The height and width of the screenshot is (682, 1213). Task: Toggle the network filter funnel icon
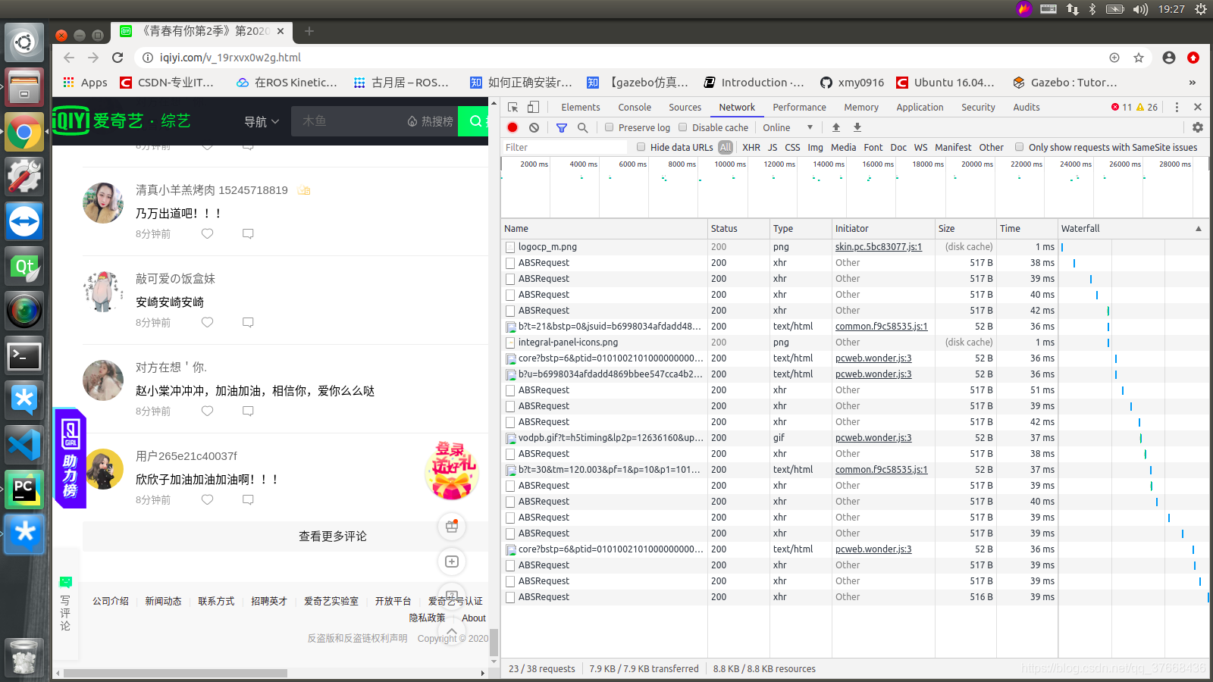click(x=562, y=127)
